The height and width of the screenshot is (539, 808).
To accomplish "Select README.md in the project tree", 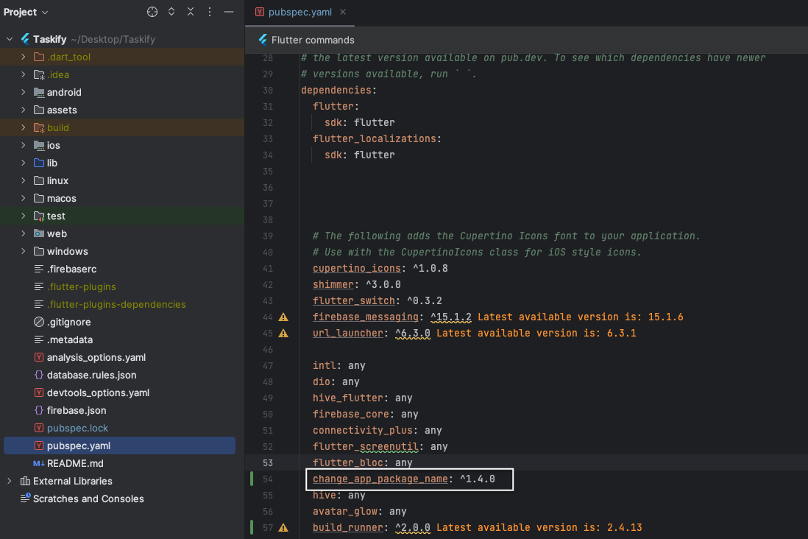I will 75,463.
